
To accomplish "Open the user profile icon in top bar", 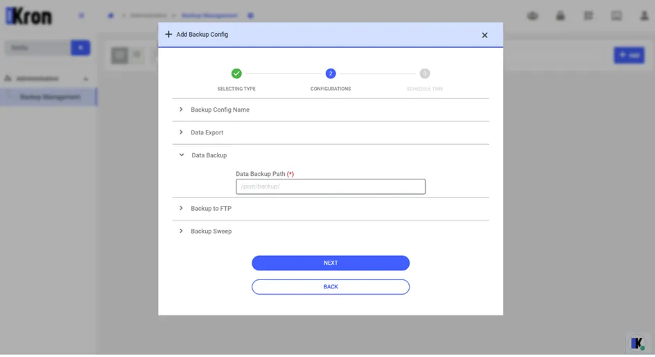I will [x=644, y=16].
